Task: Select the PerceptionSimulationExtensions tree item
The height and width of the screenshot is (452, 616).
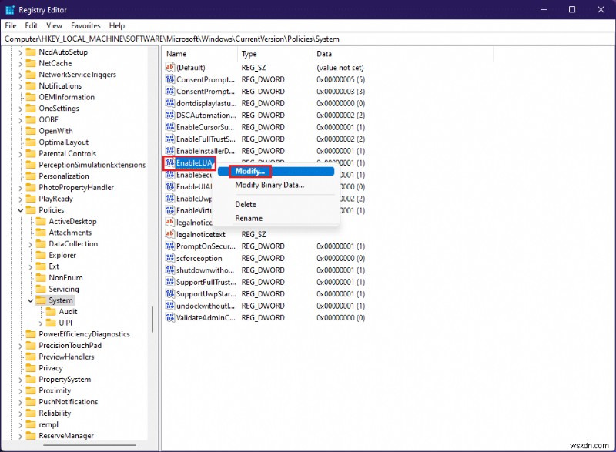Action: tap(92, 165)
